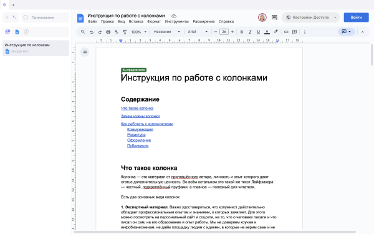Click the sidebar back arrow
This screenshot has width=374, height=234.
pos(7,17)
